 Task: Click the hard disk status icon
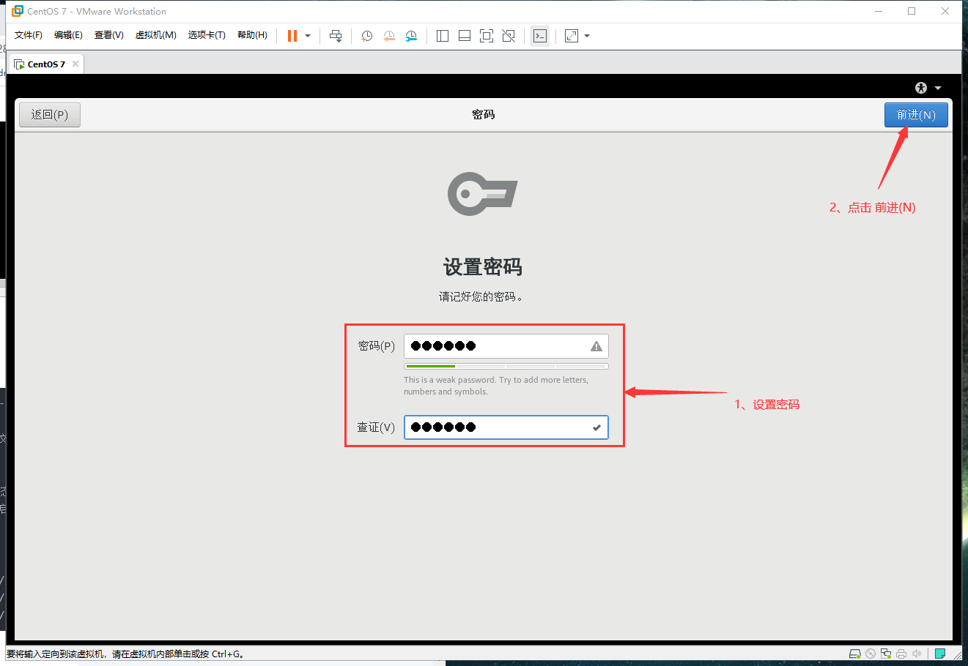[x=855, y=654]
